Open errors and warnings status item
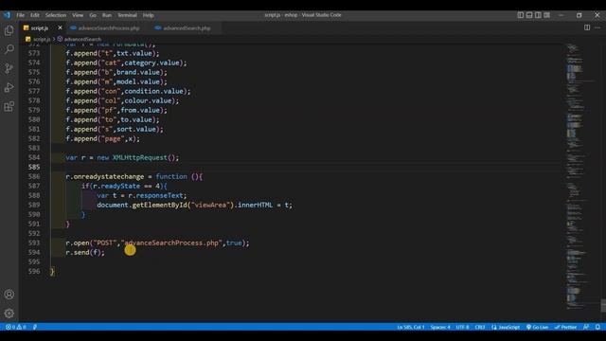 [15, 327]
